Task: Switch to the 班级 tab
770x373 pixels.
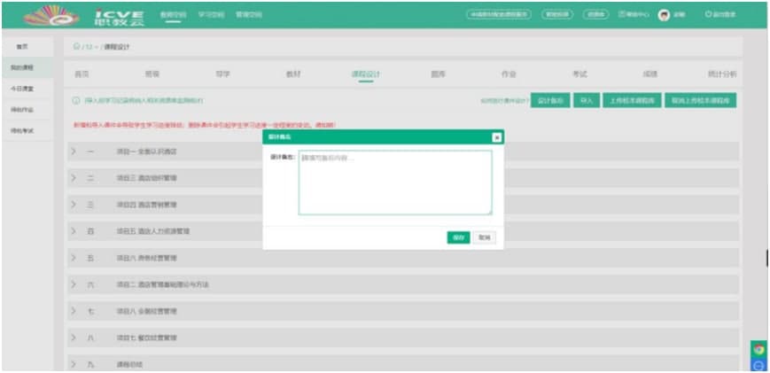Action: point(152,74)
